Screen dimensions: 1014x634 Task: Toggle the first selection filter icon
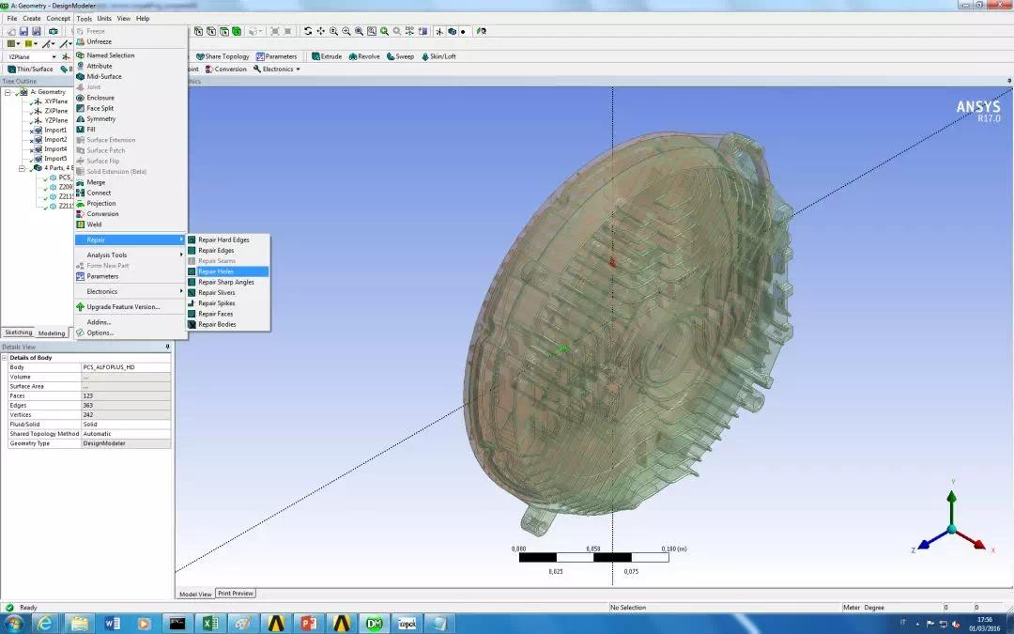198,31
